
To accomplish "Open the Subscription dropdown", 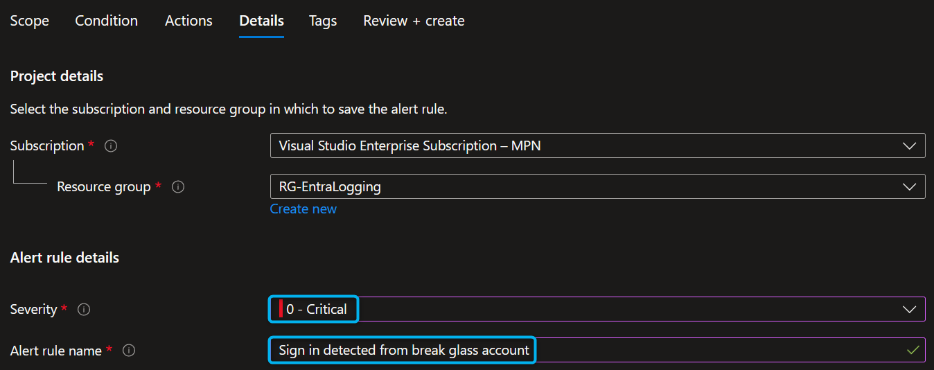I will pyautogui.click(x=597, y=146).
